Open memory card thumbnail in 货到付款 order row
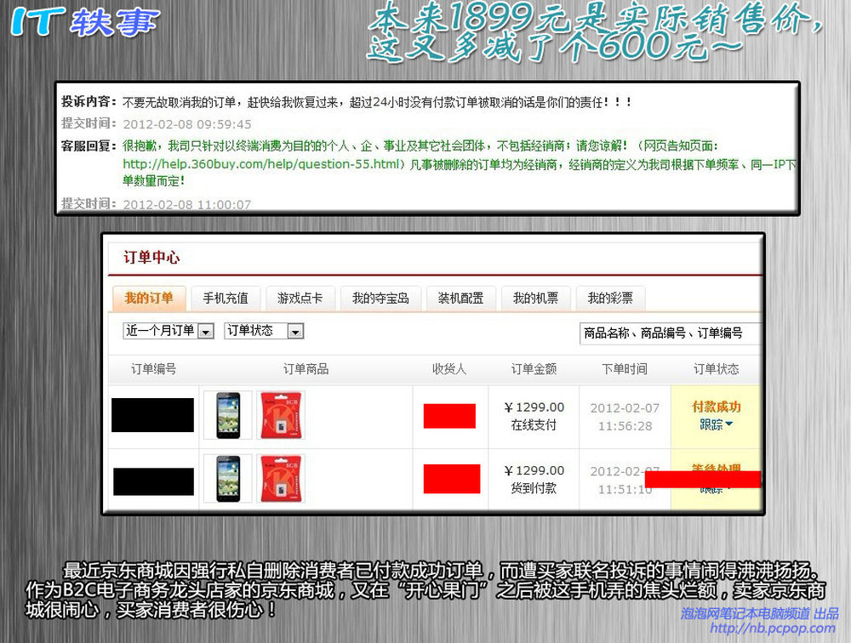 280,479
